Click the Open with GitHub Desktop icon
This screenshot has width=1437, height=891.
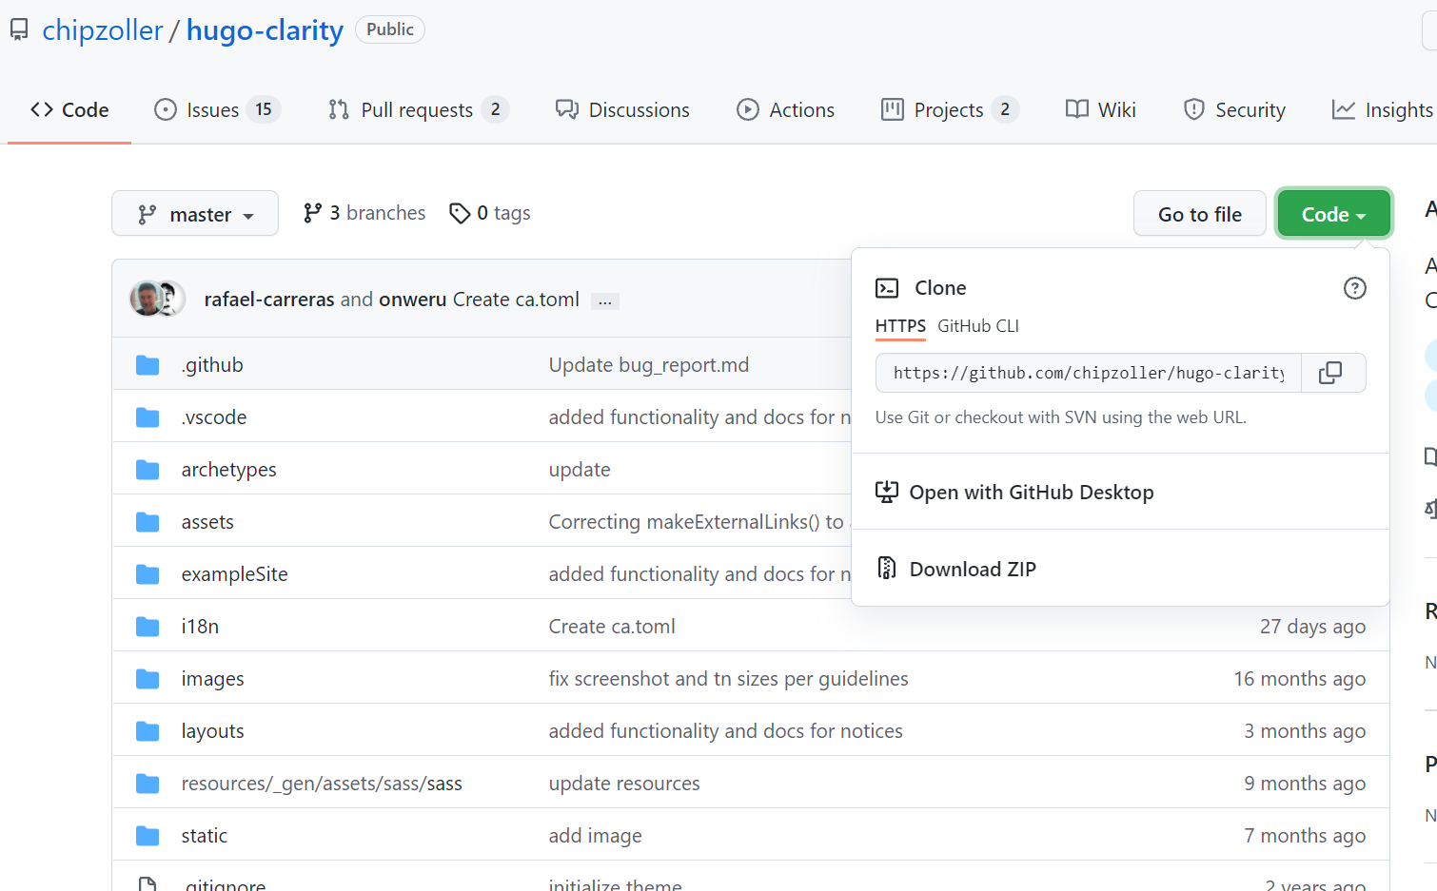click(x=887, y=492)
